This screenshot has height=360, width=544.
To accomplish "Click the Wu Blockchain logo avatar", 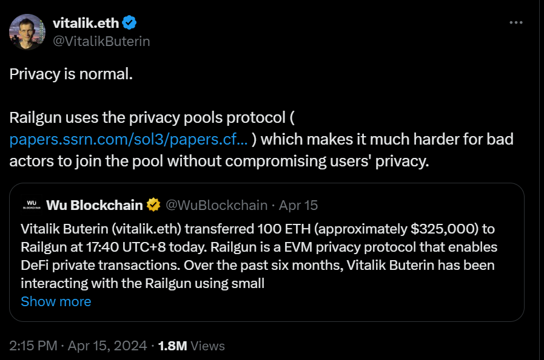I will click(x=32, y=205).
